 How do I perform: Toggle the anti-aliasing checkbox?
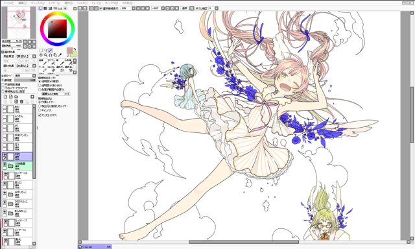pos(40,115)
